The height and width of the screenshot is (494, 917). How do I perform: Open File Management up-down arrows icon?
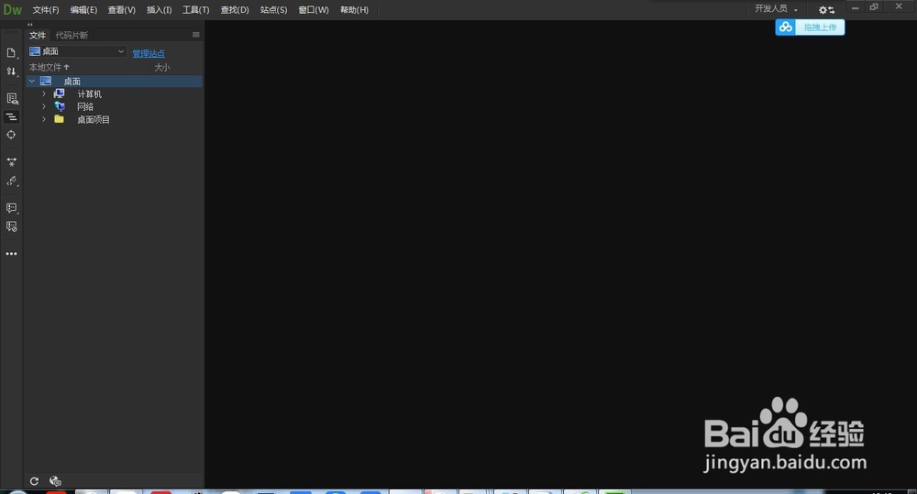[x=11, y=71]
